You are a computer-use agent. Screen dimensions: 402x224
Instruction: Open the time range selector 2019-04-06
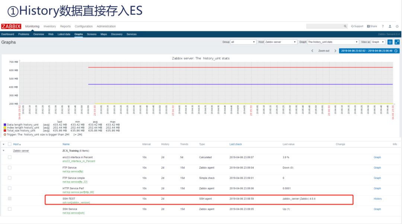click(369, 51)
